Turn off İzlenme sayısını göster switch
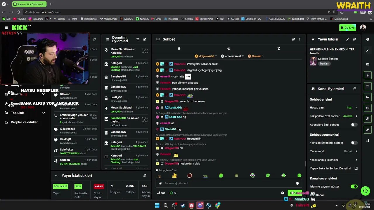374x210 pixels. click(354, 187)
